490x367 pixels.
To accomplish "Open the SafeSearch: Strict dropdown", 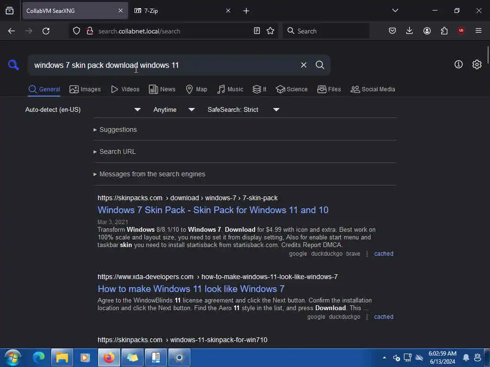I will 244,109.
